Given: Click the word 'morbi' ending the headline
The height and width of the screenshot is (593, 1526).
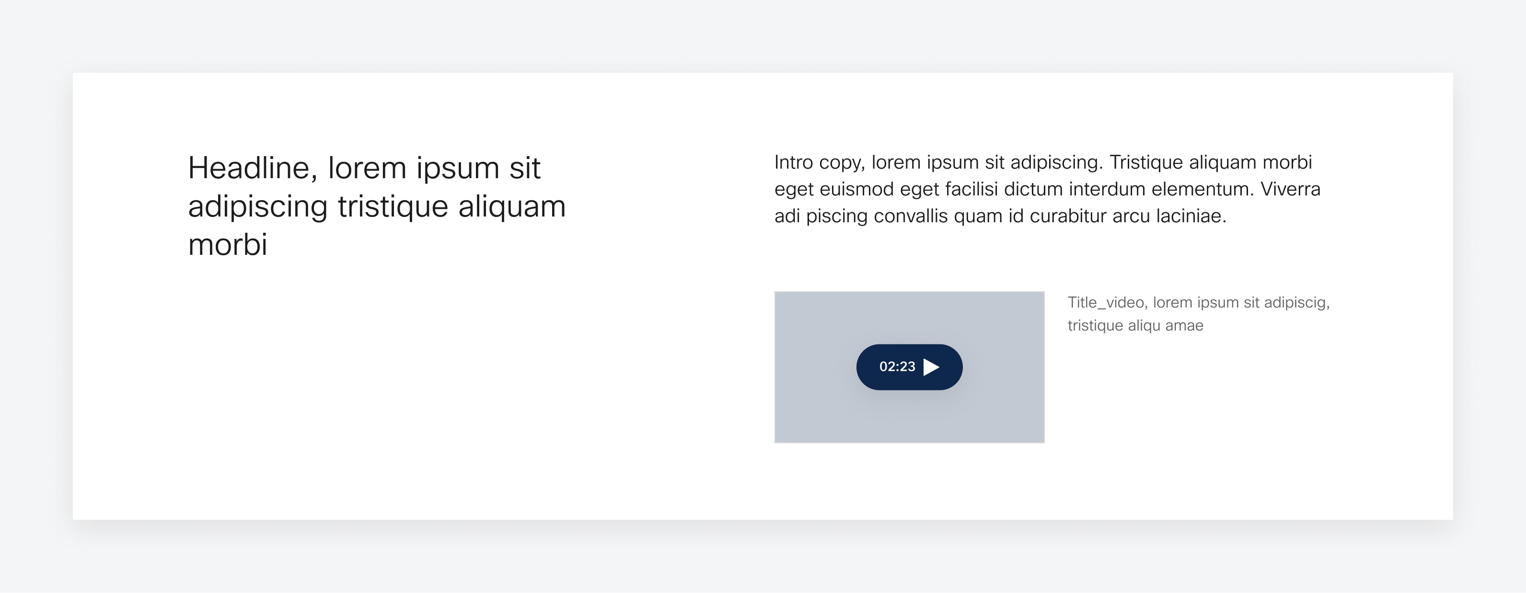Looking at the screenshot, I should 228,244.
